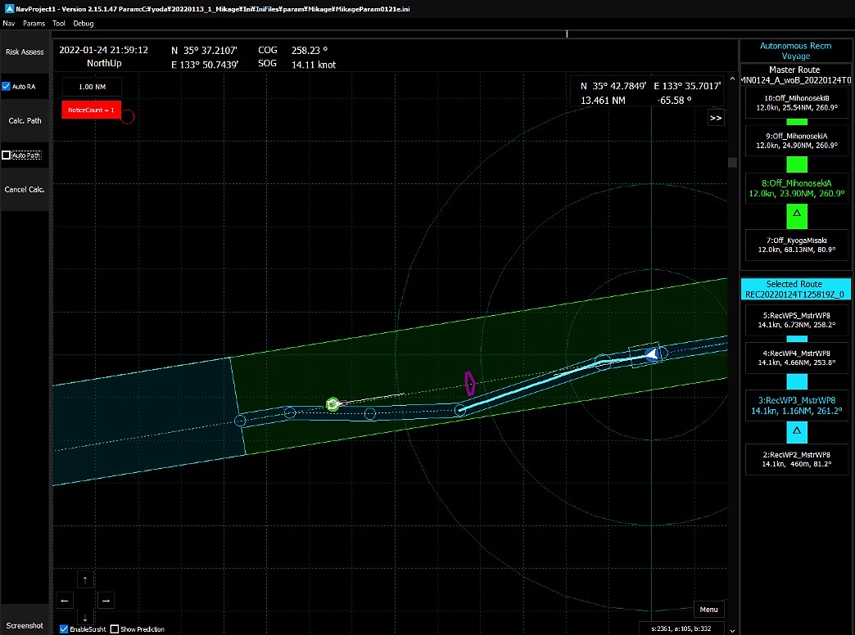Viewport: 855px width, 635px height.
Task: Select active waypoint 3:RecWP3_MstrWP8
Action: pos(796,406)
